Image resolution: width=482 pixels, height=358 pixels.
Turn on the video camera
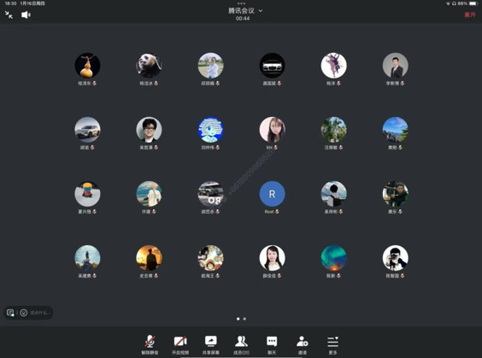coord(180,345)
